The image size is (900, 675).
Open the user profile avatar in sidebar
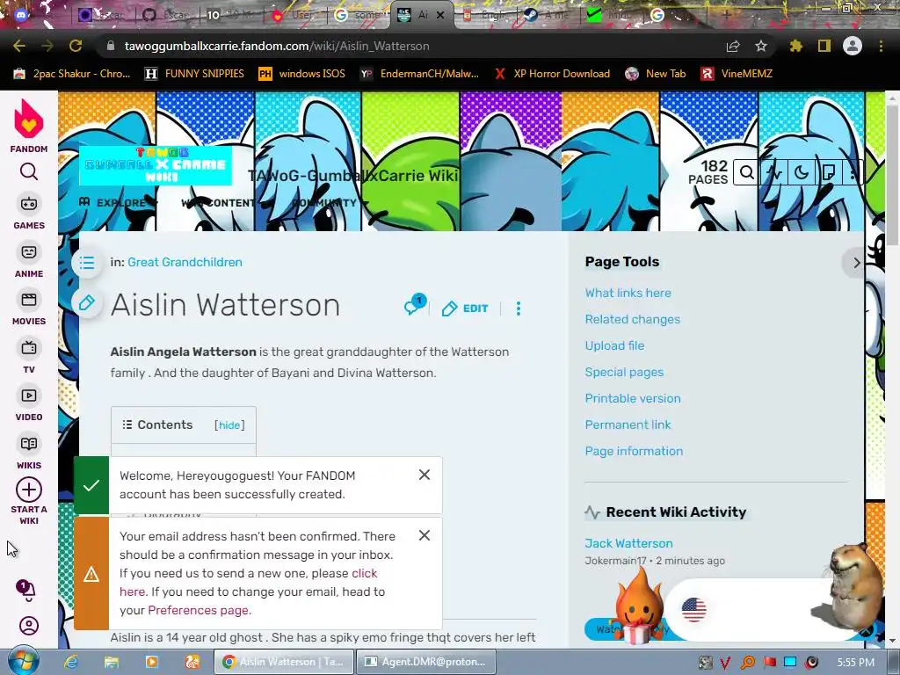click(x=29, y=626)
